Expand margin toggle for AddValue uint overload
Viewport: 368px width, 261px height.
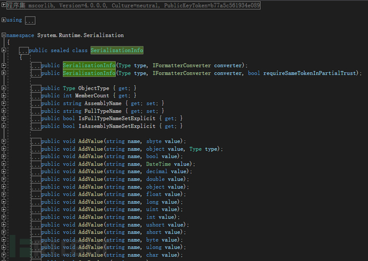tap(4, 209)
